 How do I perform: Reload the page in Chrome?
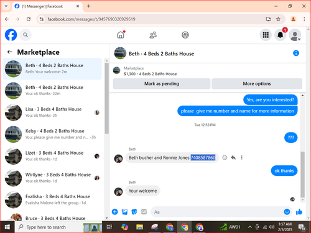point(29,19)
